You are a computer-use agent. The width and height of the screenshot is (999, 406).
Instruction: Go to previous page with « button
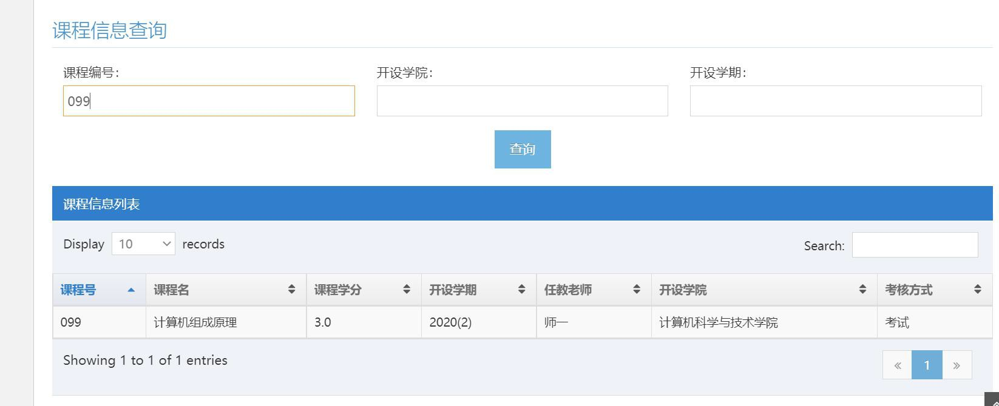[x=897, y=365]
